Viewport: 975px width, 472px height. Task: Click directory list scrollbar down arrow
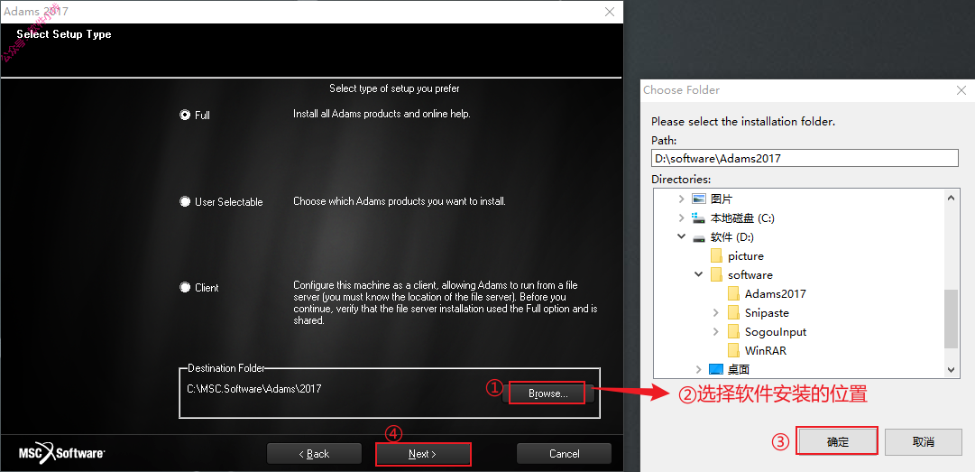(x=951, y=369)
